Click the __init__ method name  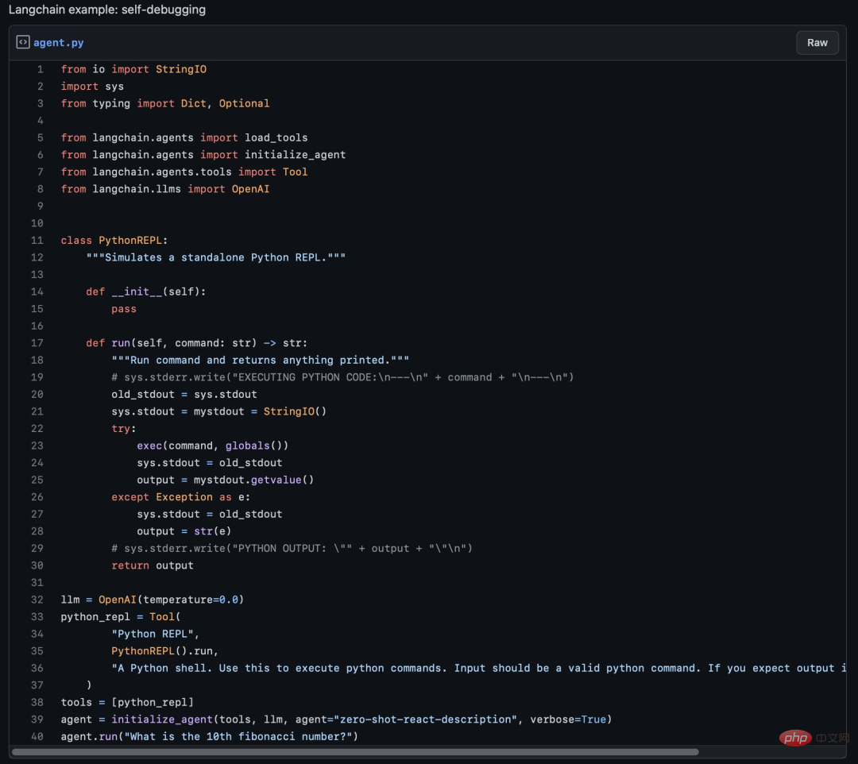click(x=137, y=291)
